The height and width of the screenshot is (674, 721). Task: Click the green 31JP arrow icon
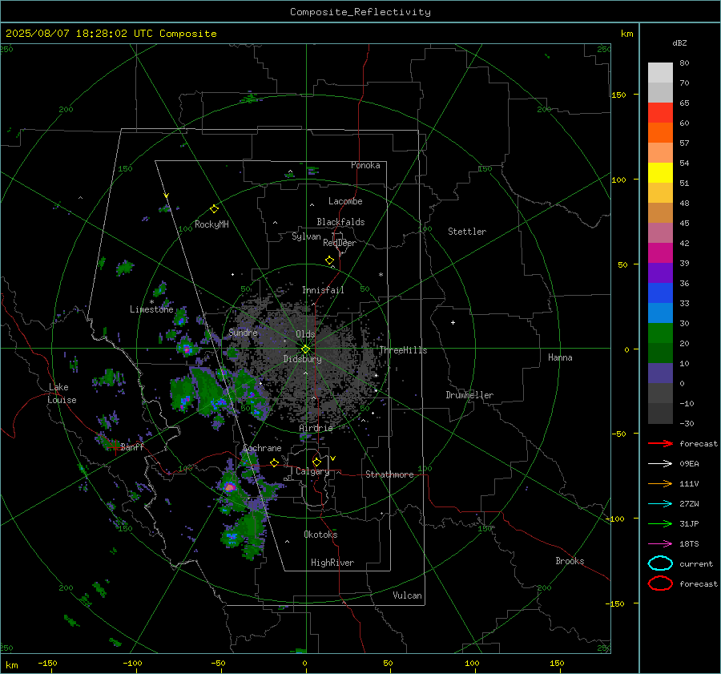660,523
